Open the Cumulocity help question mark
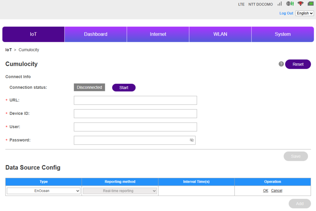316x211 pixels. point(281,64)
